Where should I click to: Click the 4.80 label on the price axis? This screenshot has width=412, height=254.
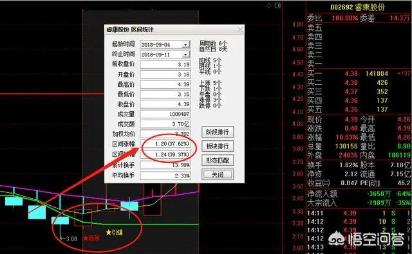click(x=297, y=24)
